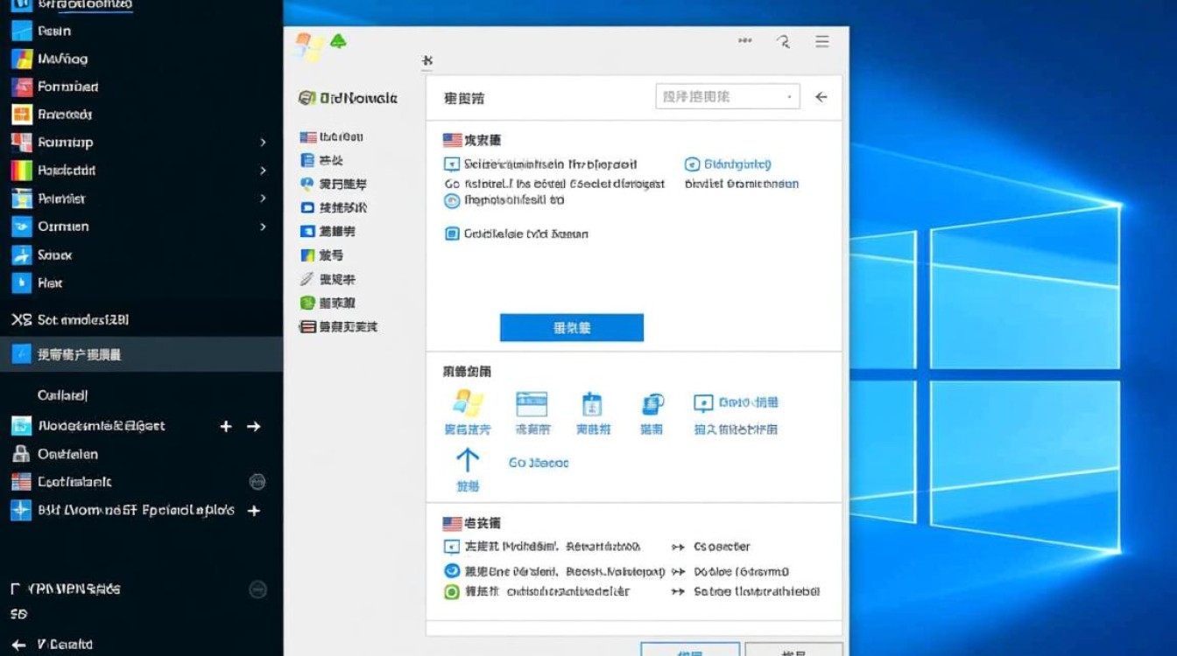
Task: Open the keyboard settings icon in the sidebar
Action: pos(308,207)
